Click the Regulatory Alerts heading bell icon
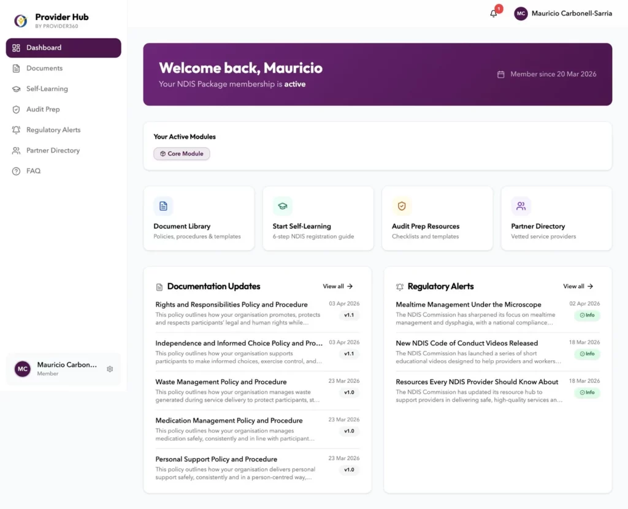628x509 pixels. click(400, 287)
